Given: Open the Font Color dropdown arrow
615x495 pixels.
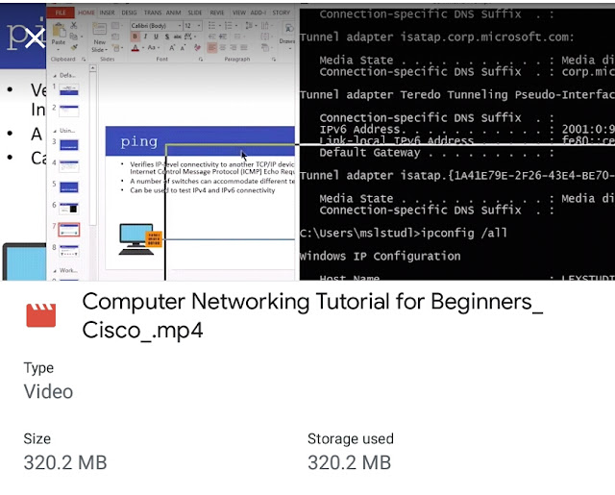Looking at the screenshot, I should [x=143, y=48].
